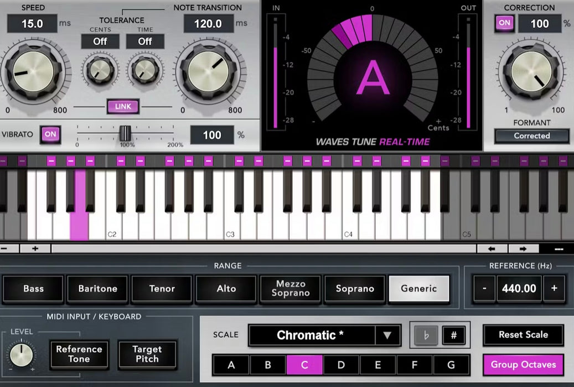Click the keyboard bar dash button
Image resolution: width=574 pixels, height=387 pixels.
559,249
